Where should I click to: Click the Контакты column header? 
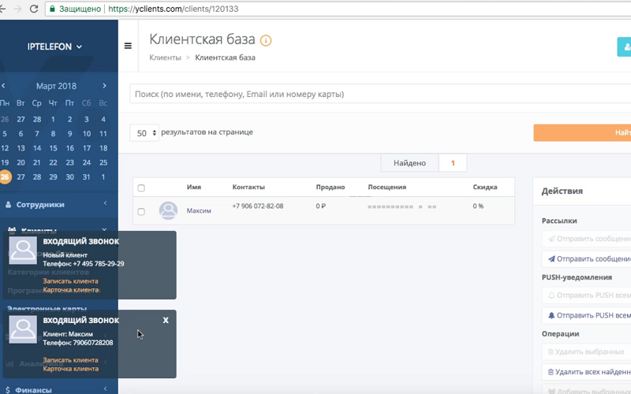click(x=248, y=187)
